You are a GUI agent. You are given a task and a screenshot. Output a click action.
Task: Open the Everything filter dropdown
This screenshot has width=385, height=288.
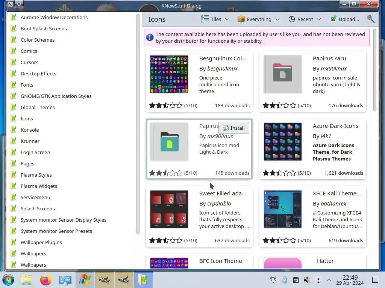(258, 19)
